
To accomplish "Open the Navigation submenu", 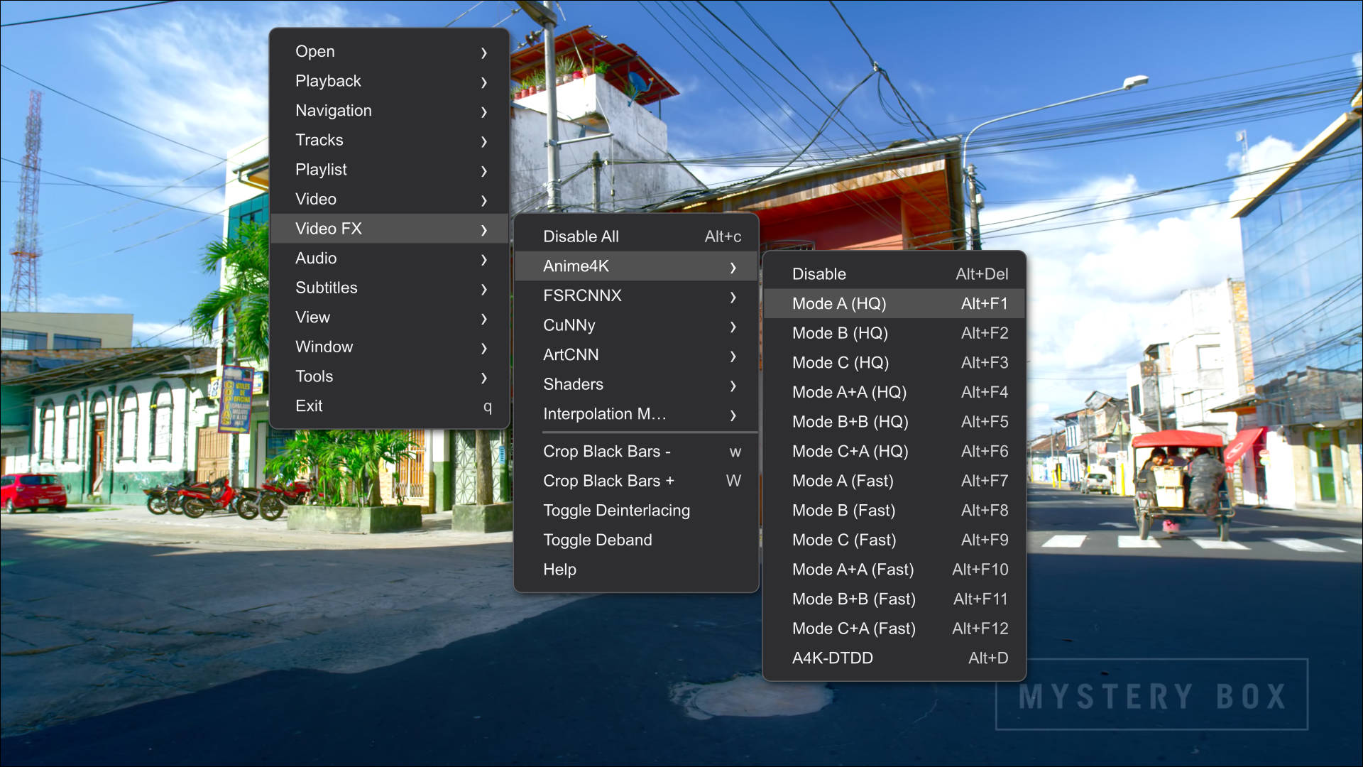I will pos(390,111).
